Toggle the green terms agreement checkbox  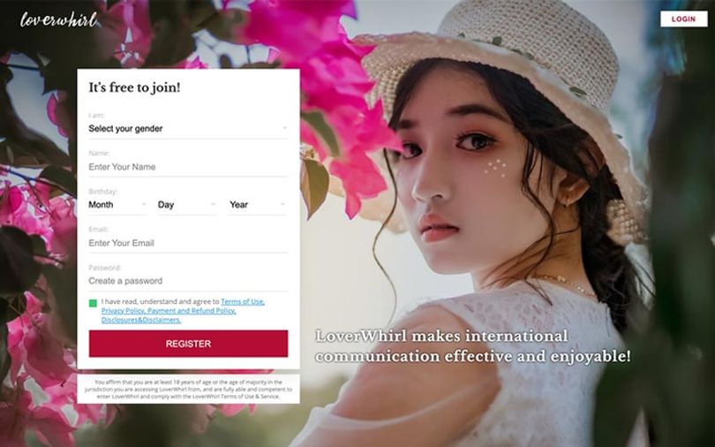point(93,303)
